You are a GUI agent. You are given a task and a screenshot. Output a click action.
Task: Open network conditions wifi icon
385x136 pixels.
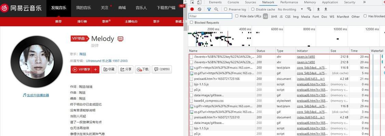[x=309, y=9]
